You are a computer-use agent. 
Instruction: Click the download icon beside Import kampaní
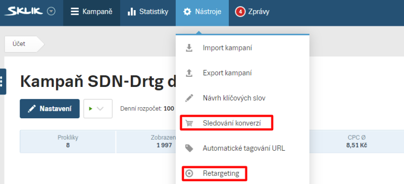[189, 48]
